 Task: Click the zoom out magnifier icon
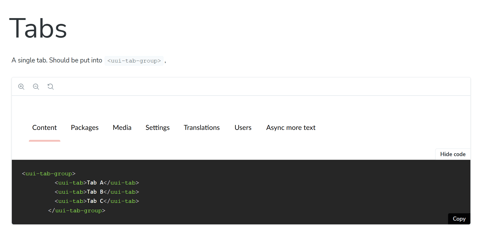(x=36, y=87)
